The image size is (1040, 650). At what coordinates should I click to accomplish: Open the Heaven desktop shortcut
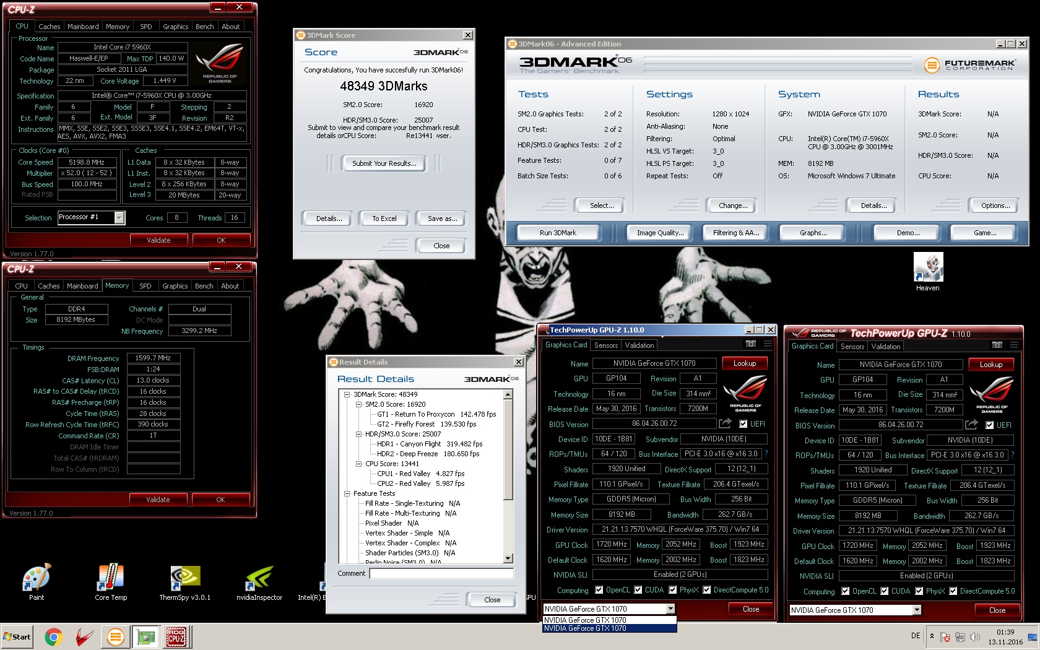click(927, 272)
